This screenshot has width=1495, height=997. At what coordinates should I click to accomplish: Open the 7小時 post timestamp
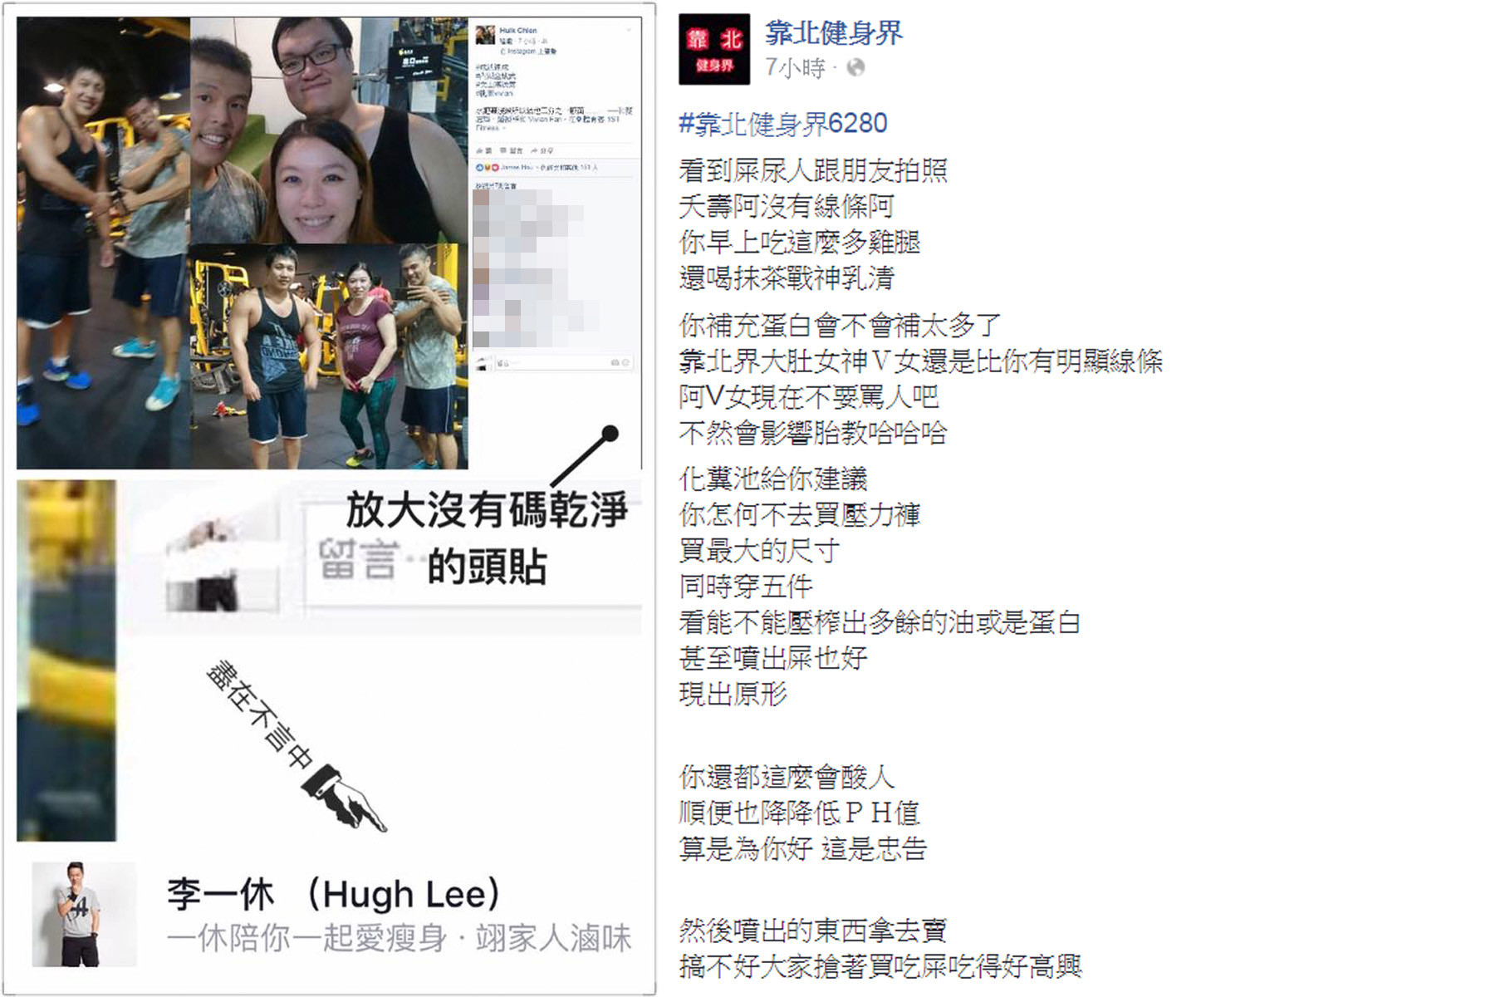click(794, 67)
